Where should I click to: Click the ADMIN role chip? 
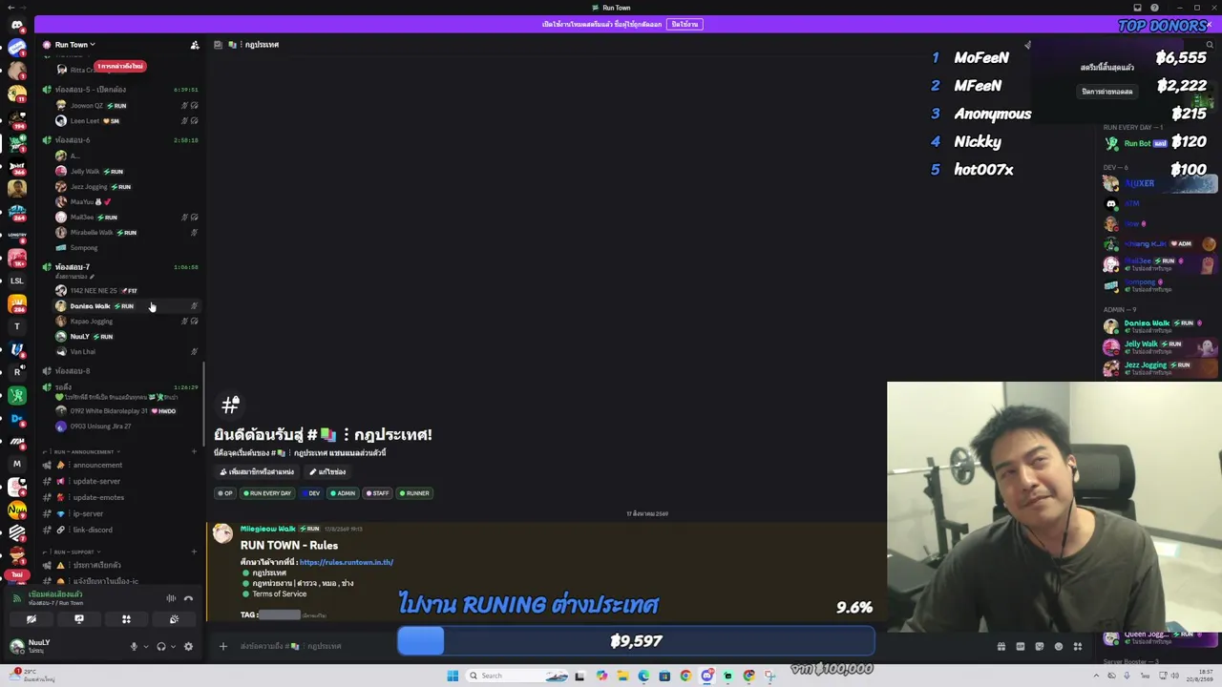click(344, 493)
